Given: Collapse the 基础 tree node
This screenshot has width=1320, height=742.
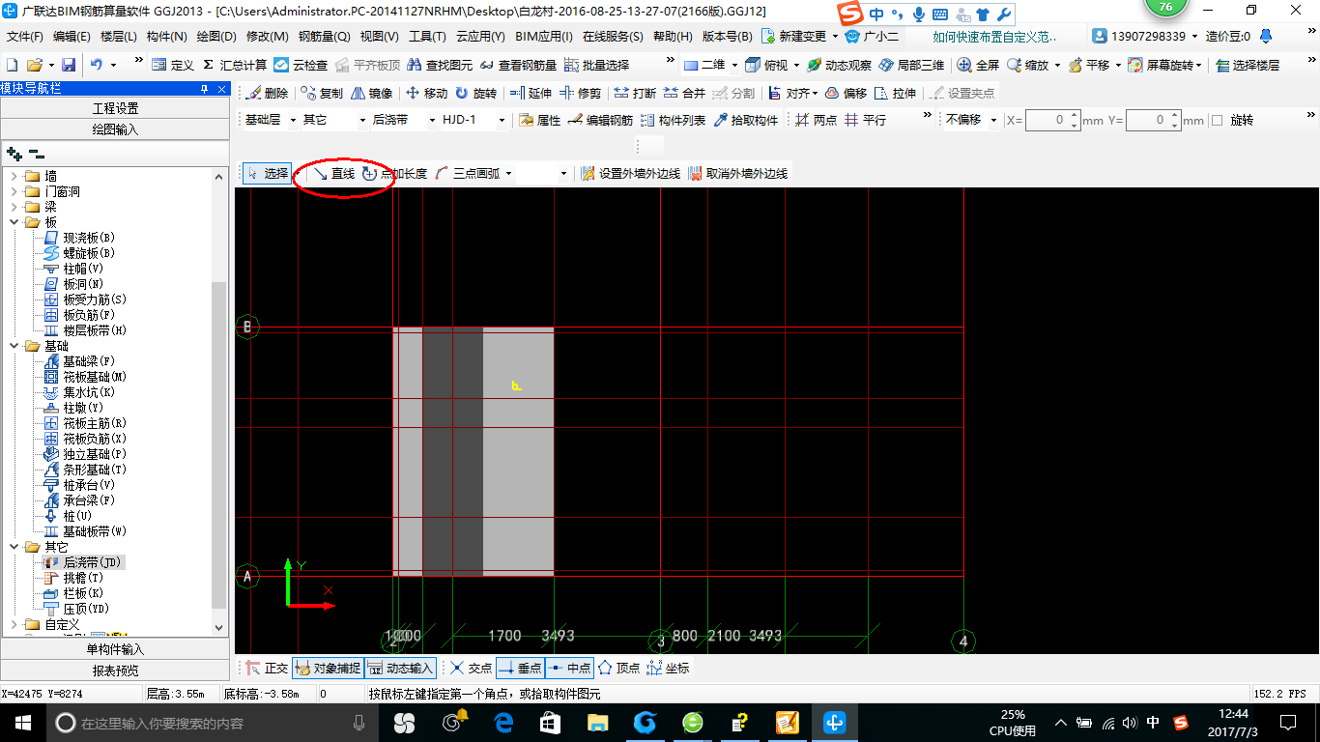Looking at the screenshot, I should point(14,346).
